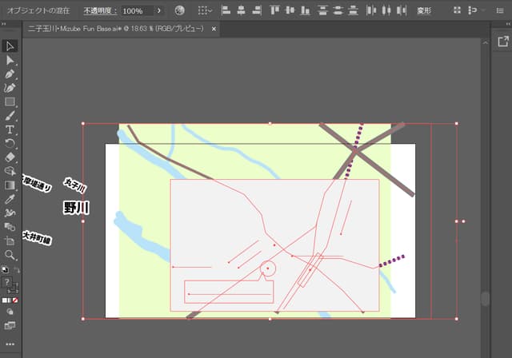Click the stroke box behind the fill
The image size is (512, 358).
pyautogui.click(x=14, y=288)
